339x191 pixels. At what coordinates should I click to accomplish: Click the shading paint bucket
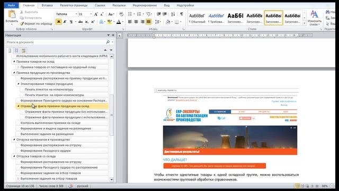[x=168, y=22]
